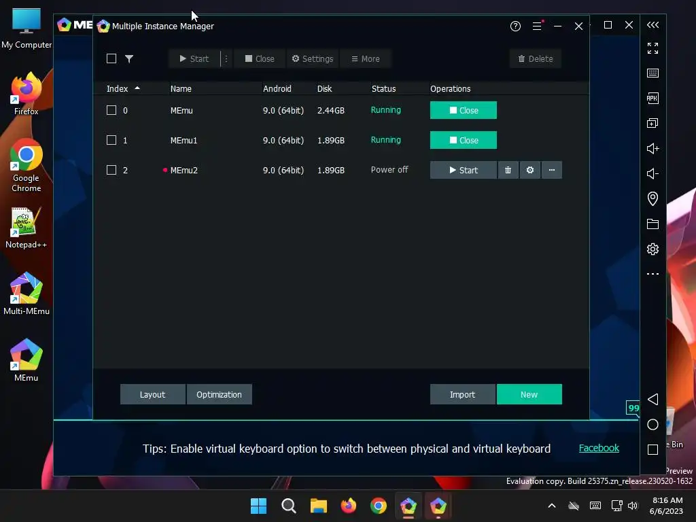Screen dimensions: 696x522
Task: Select the MEmu2 instance name
Action: [184, 170]
